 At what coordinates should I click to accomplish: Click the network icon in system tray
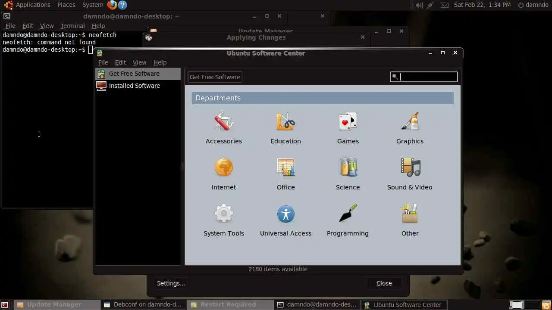(x=430, y=5)
